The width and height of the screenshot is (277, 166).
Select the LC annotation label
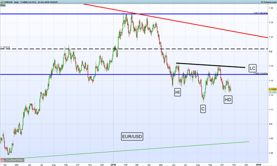point(253,68)
